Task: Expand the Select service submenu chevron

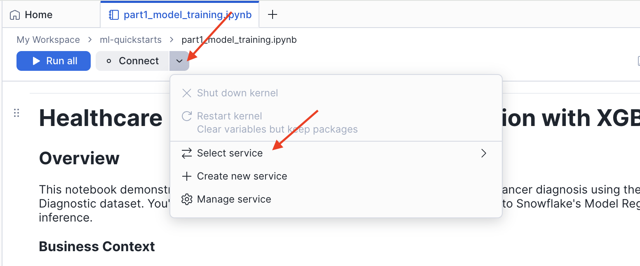Action: click(x=484, y=153)
